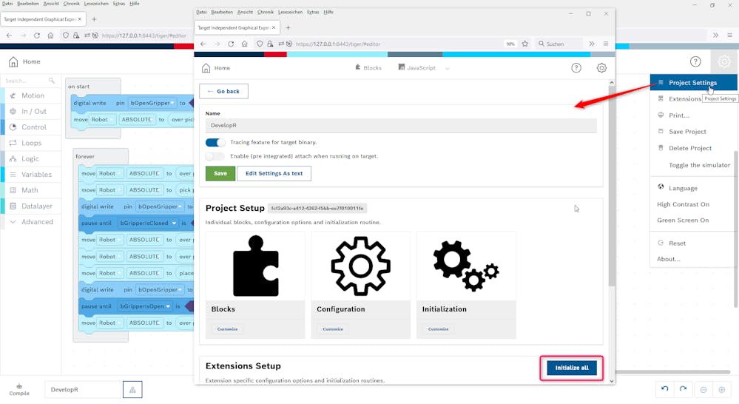Click the project Name input field
Screen dimensions: 739x404
pos(400,126)
